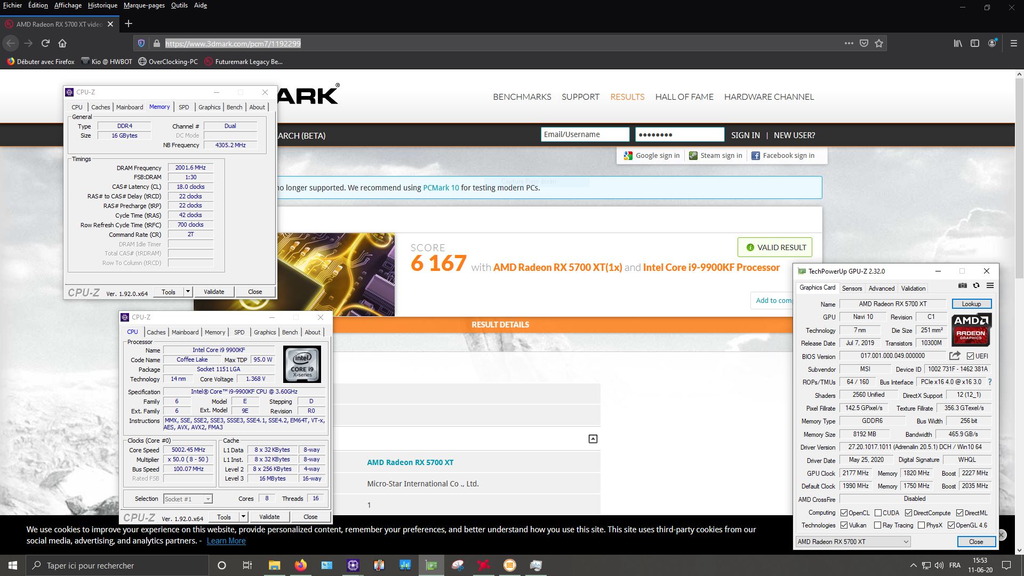This screenshot has height=576, width=1024.
Task: Open Firefox account icon
Action: pos(992,43)
